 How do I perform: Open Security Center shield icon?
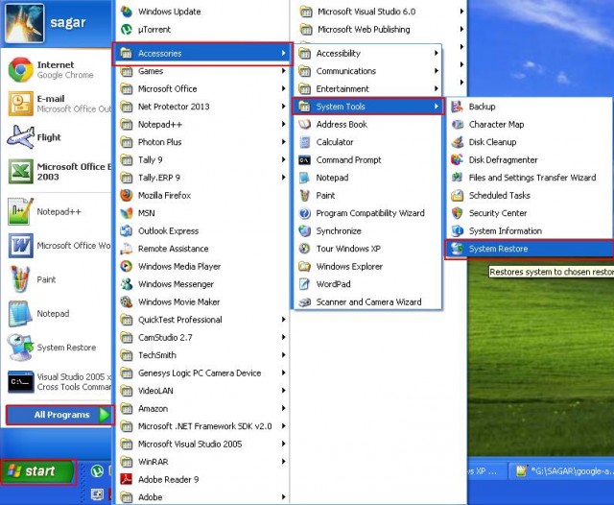458,213
